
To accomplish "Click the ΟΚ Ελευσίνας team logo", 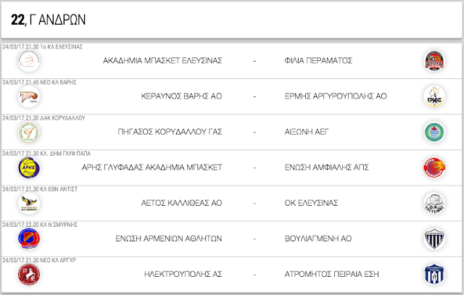I will tap(434, 203).
